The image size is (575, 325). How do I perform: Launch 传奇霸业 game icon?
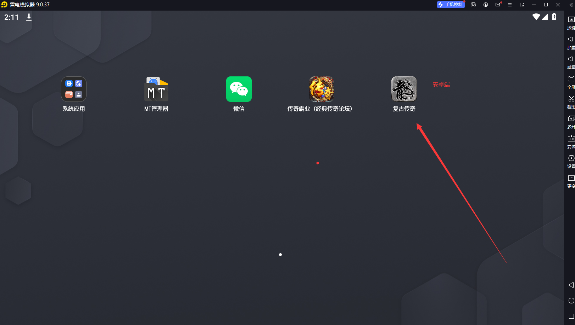pyautogui.click(x=322, y=89)
